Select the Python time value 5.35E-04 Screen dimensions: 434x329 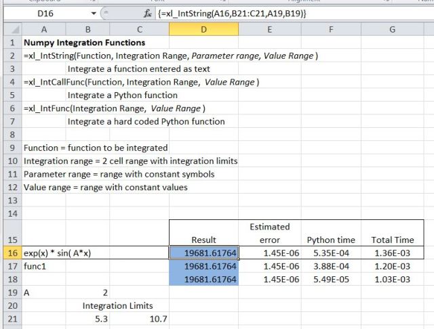tap(330, 253)
